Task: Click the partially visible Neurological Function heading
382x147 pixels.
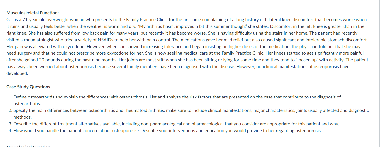Action: [x=29, y=146]
